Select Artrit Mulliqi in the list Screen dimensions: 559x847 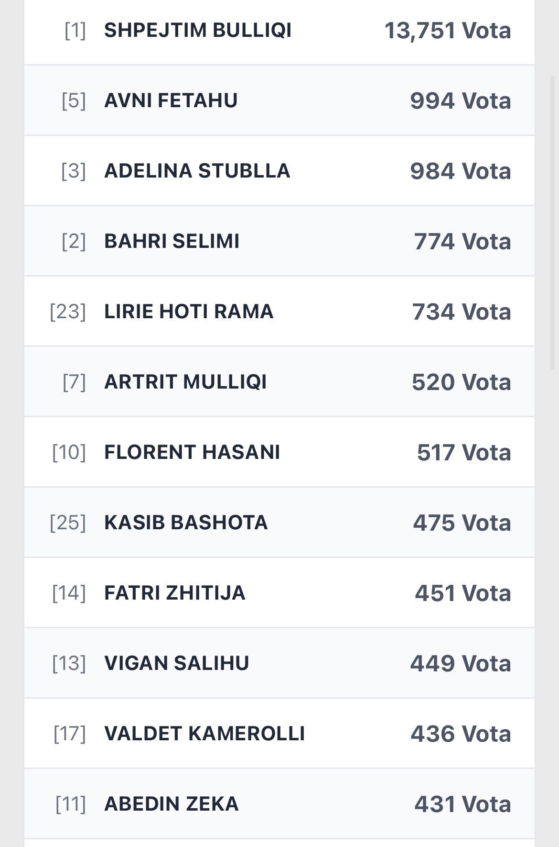[185, 382]
